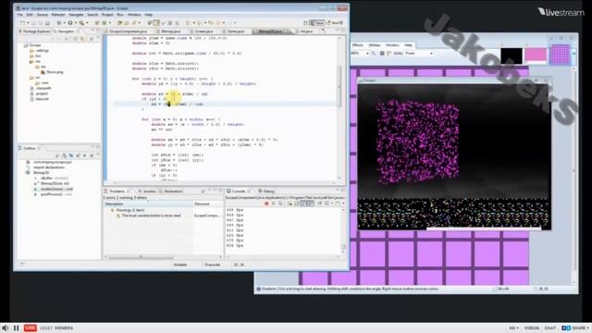The width and height of the screenshot is (592, 333).
Task: Click the Debug launch icon in Eclipse toolbar
Action: click(59, 23)
